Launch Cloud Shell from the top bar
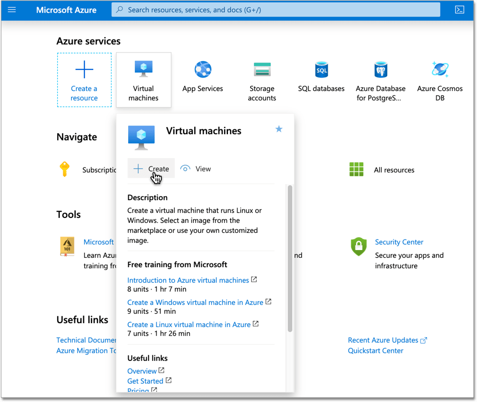 click(x=459, y=9)
